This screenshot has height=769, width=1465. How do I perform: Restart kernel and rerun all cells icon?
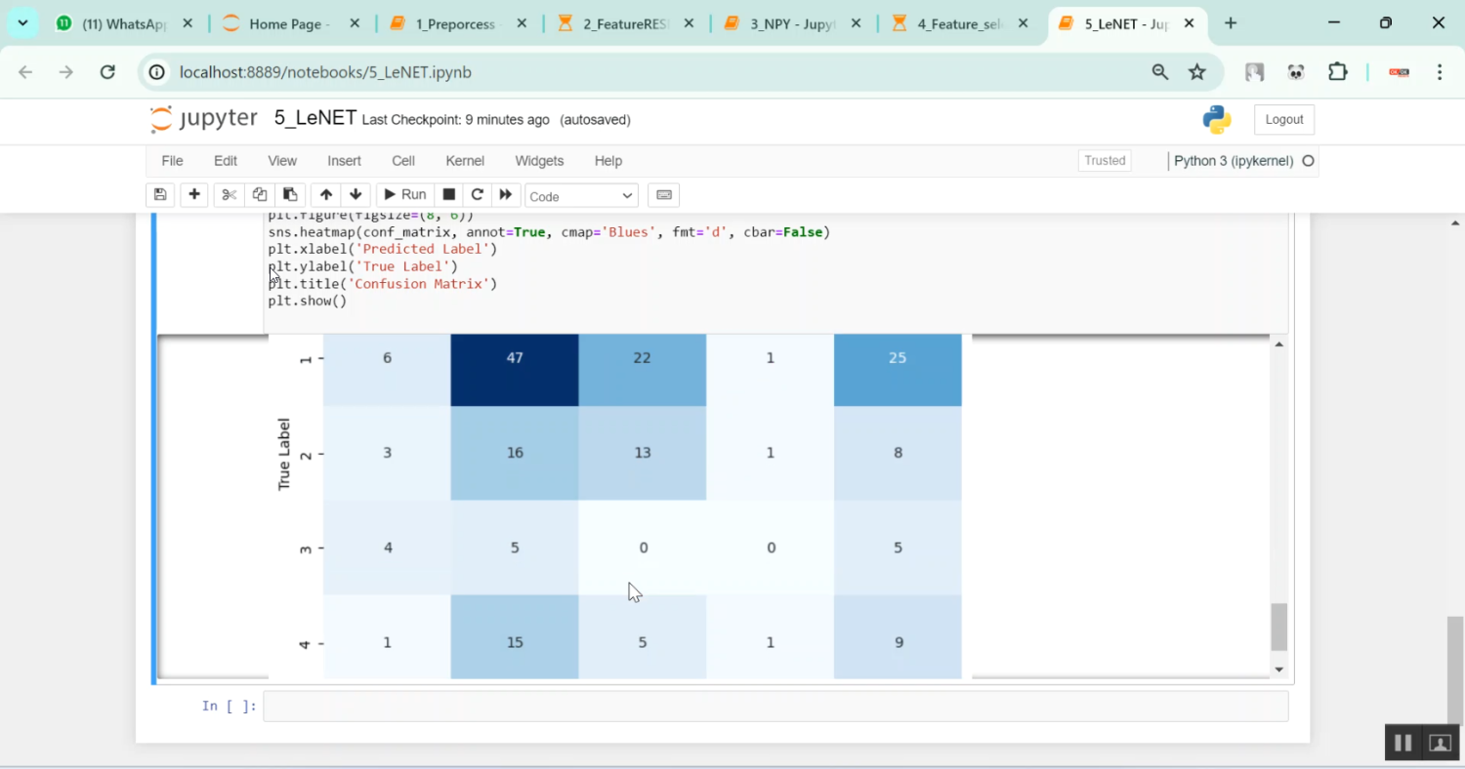(506, 195)
